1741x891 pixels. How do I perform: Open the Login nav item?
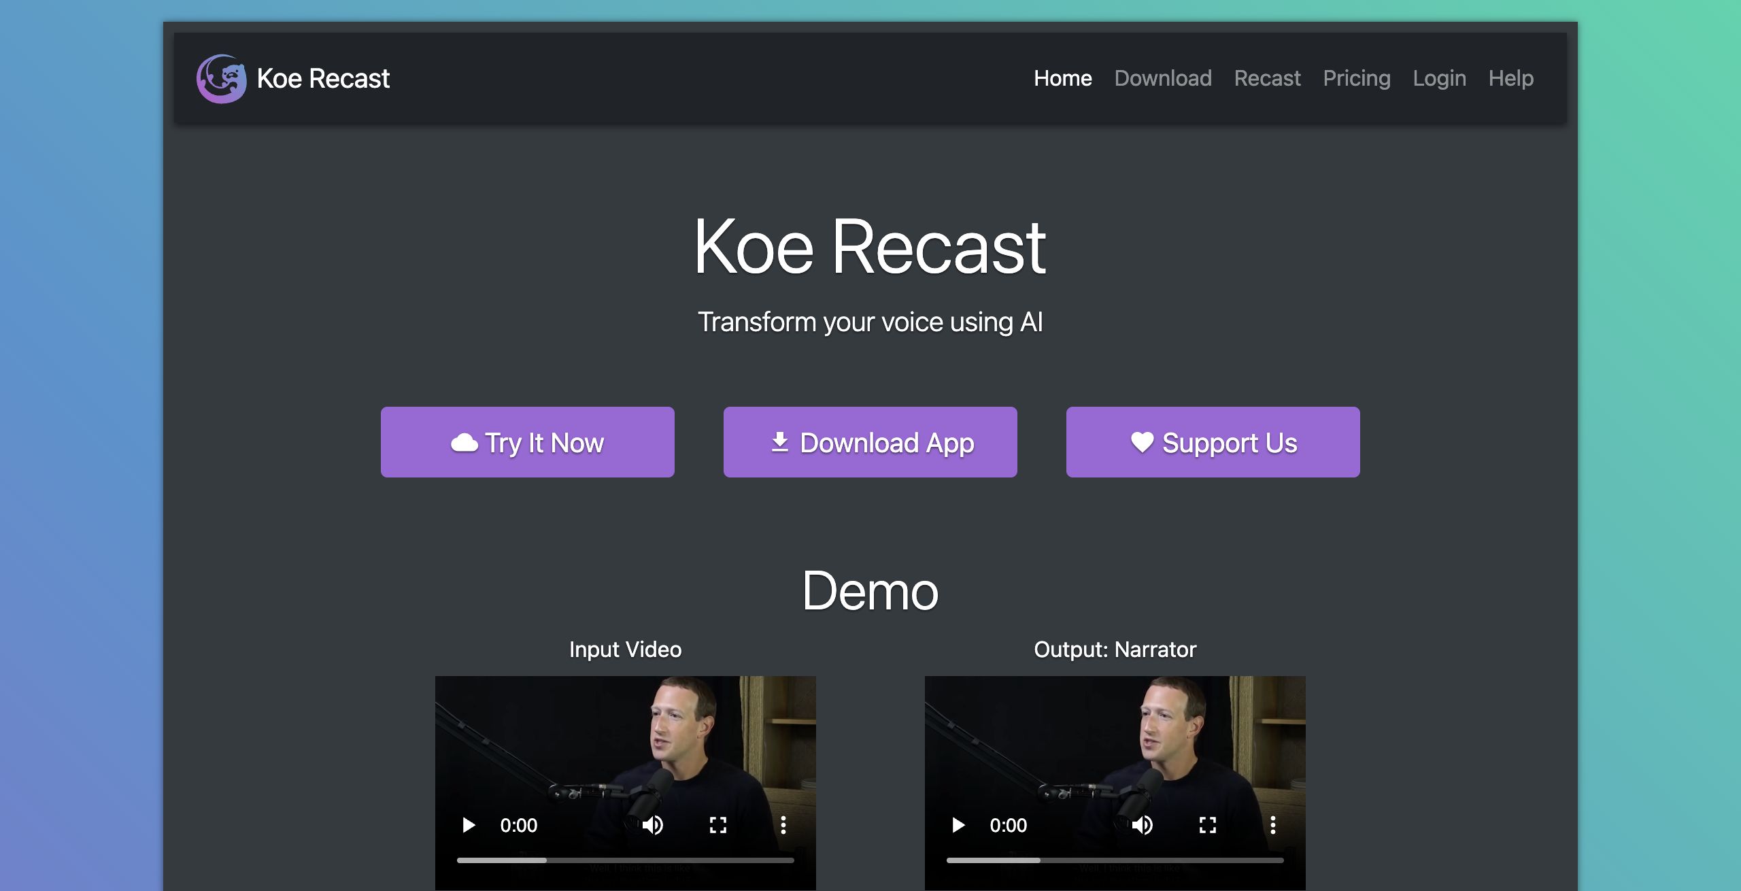1439,78
